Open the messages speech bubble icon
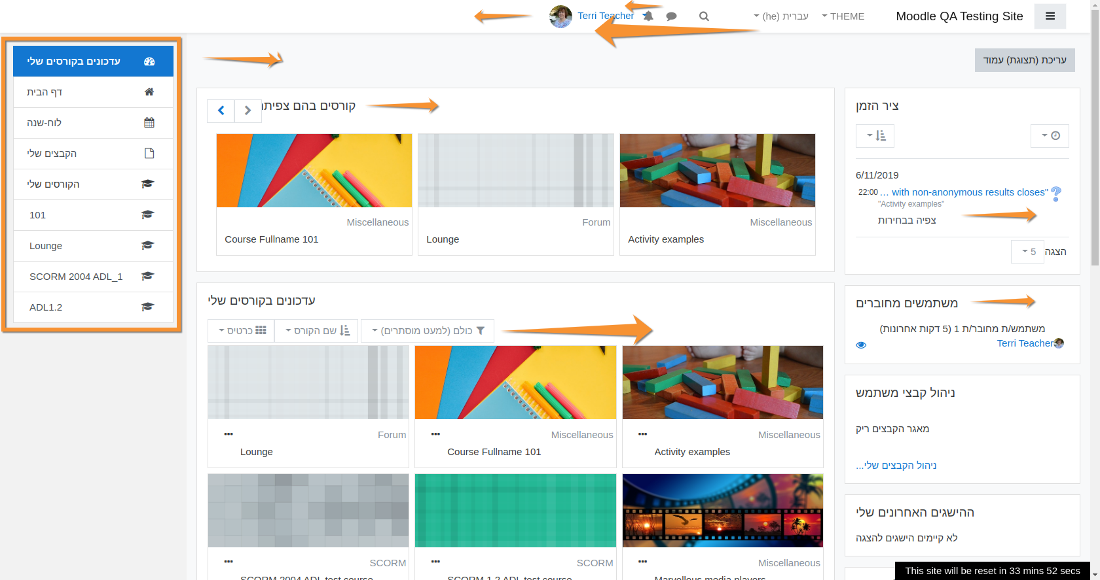1100x580 pixels. [671, 16]
